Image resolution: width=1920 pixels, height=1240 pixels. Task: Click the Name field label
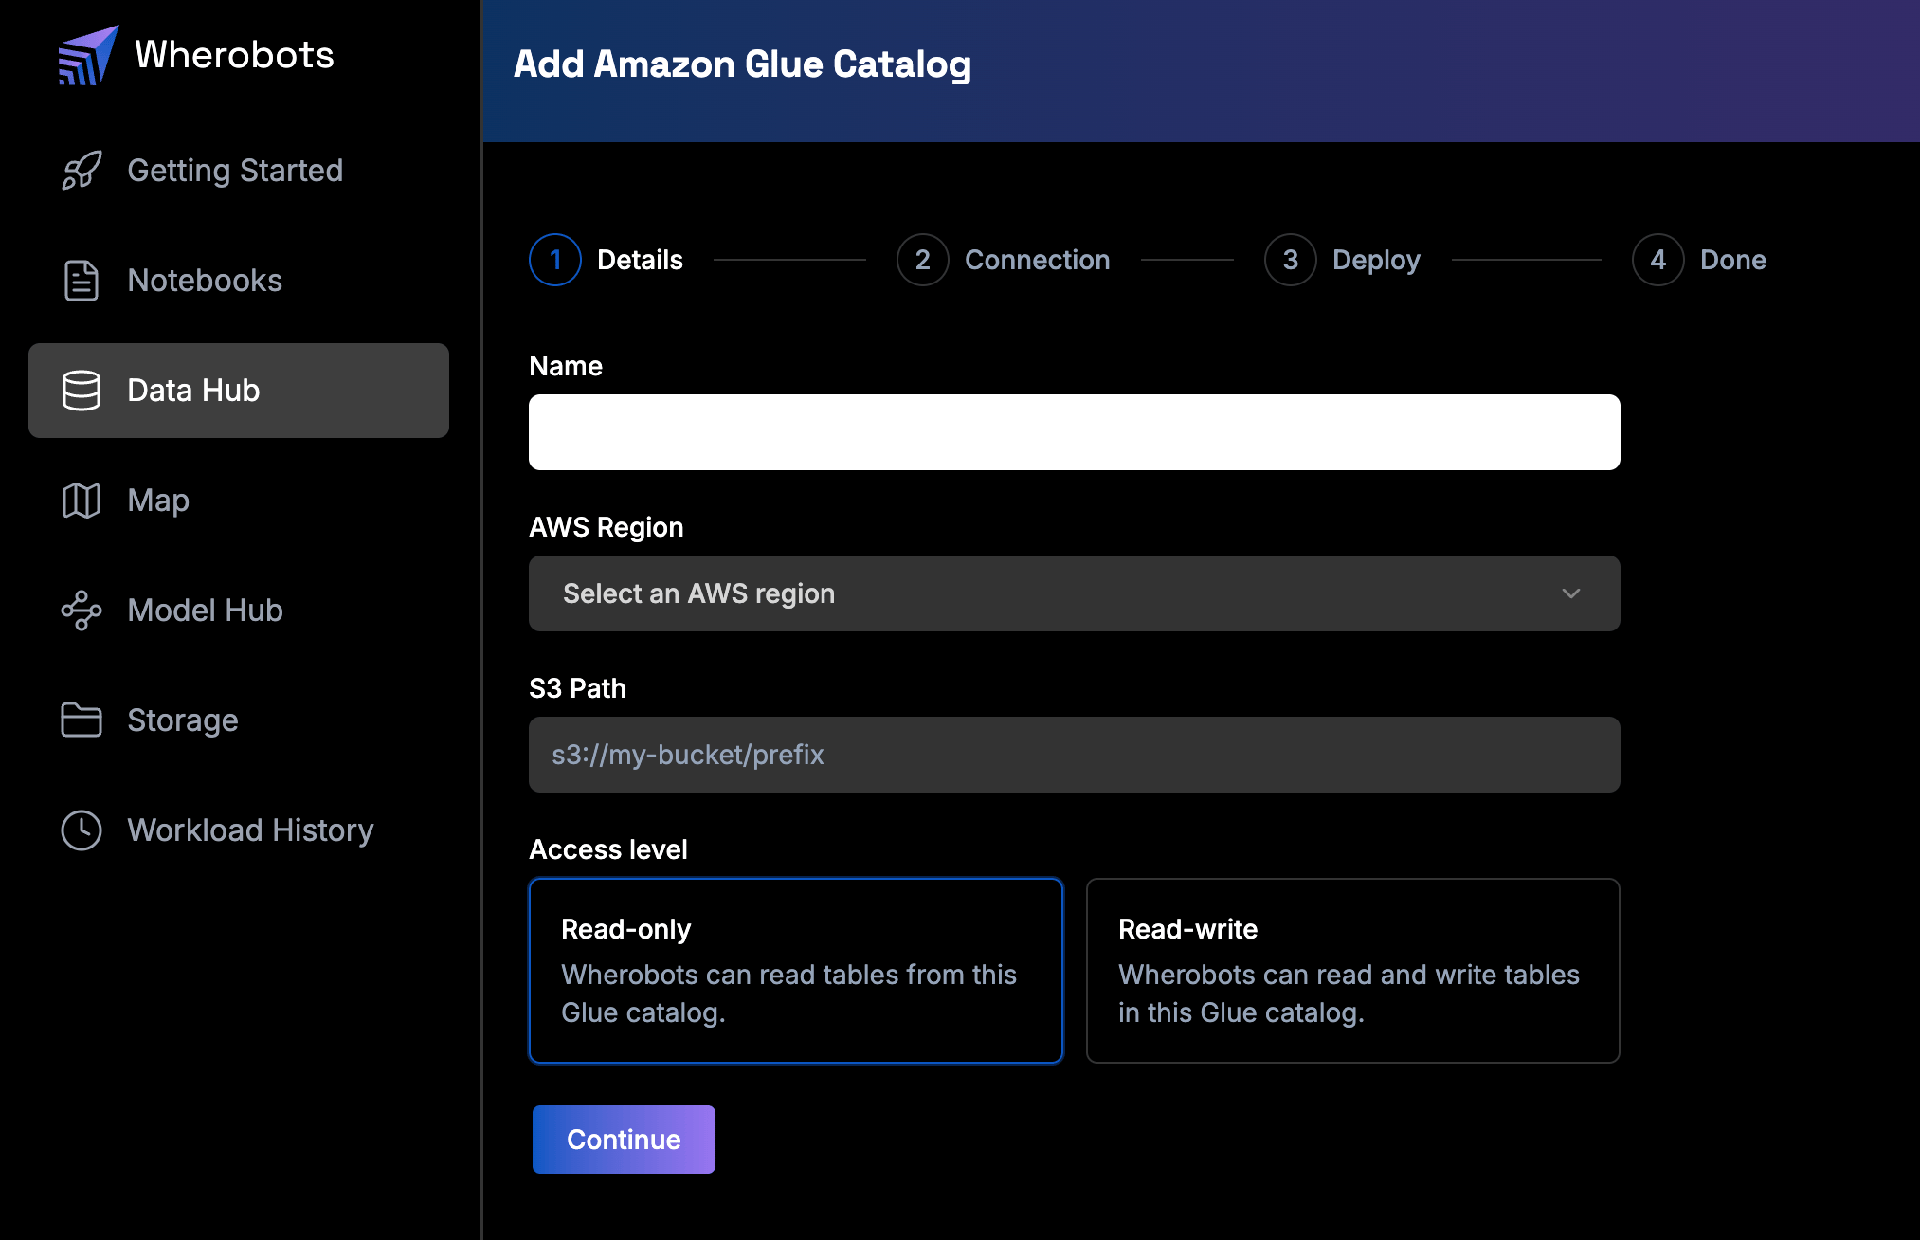[566, 366]
